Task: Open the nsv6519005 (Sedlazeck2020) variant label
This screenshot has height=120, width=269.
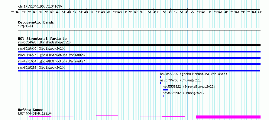Action: [x=42, y=49]
